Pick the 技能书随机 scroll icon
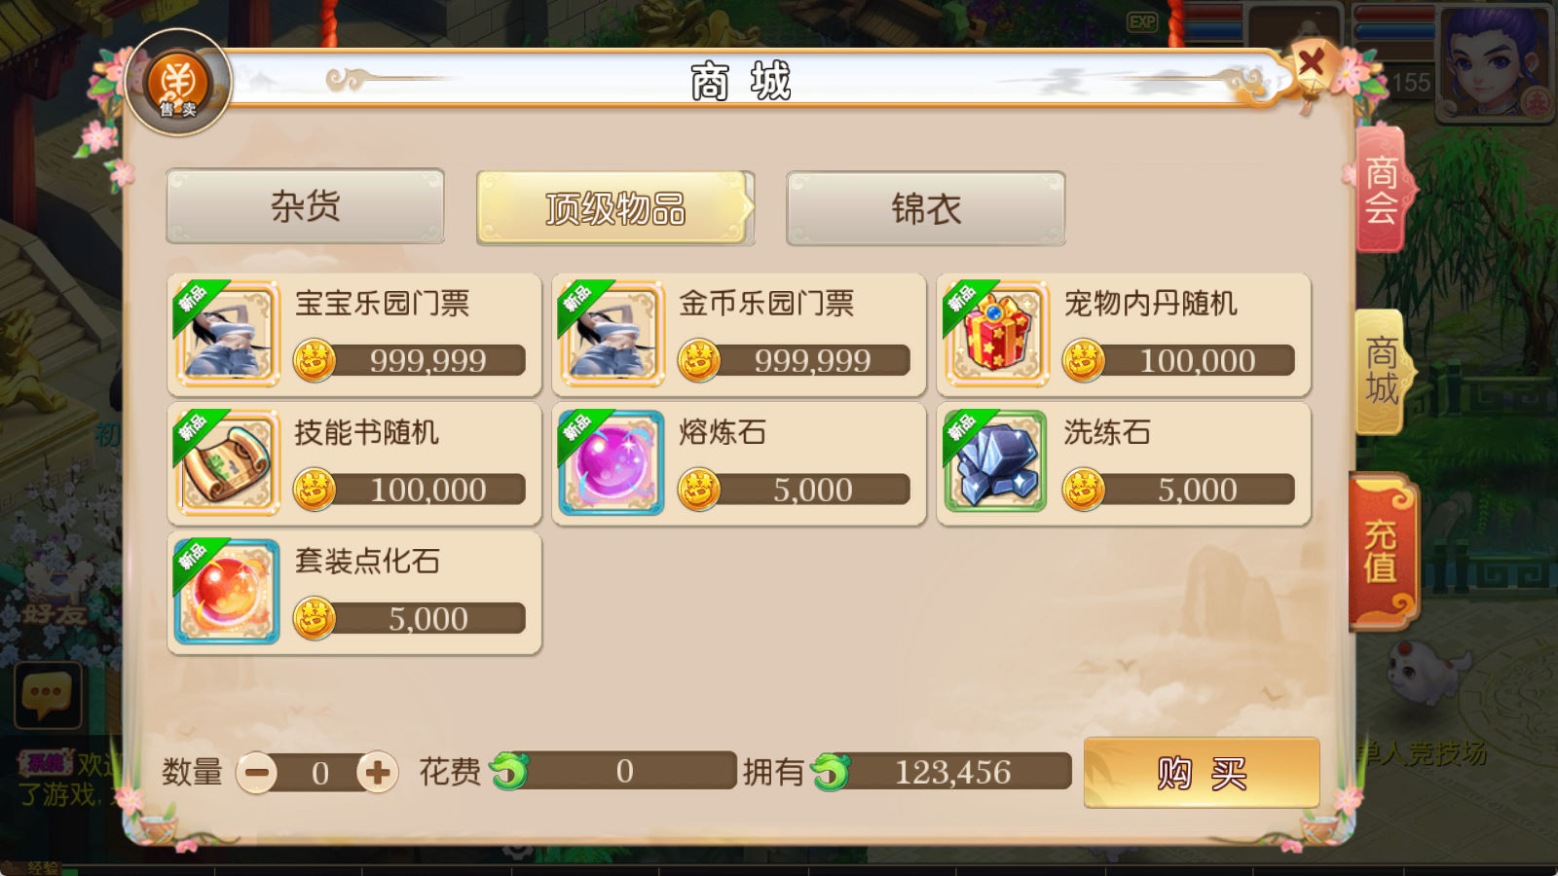 227,463
